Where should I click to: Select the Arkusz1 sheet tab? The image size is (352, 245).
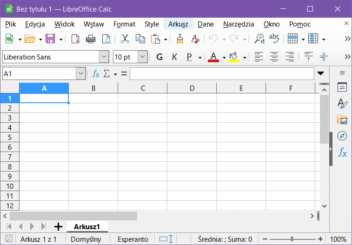87,226
